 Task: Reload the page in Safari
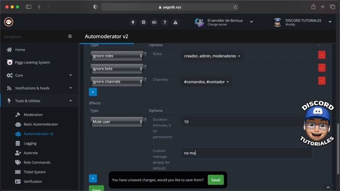235,7
